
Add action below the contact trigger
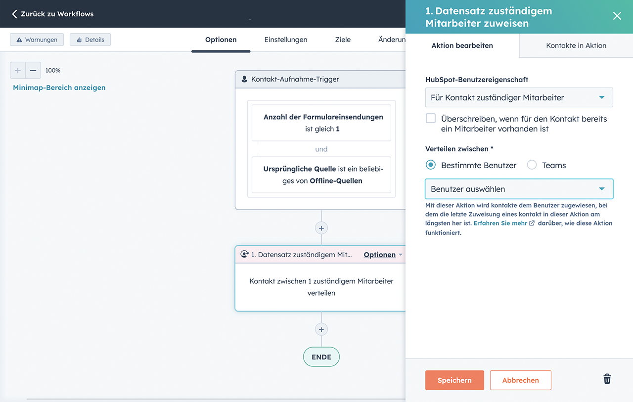click(321, 228)
